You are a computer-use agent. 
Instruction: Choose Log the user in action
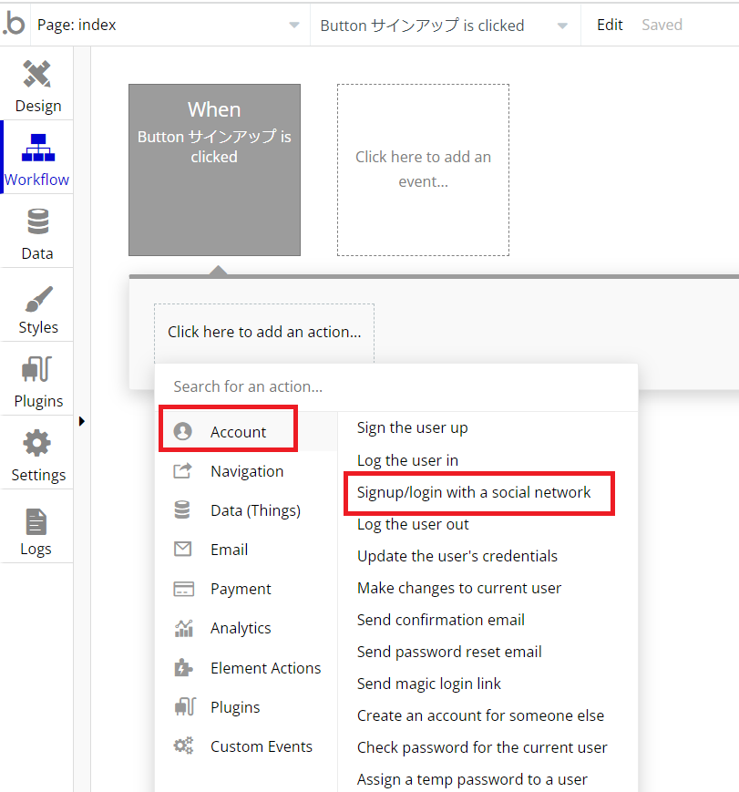click(407, 460)
